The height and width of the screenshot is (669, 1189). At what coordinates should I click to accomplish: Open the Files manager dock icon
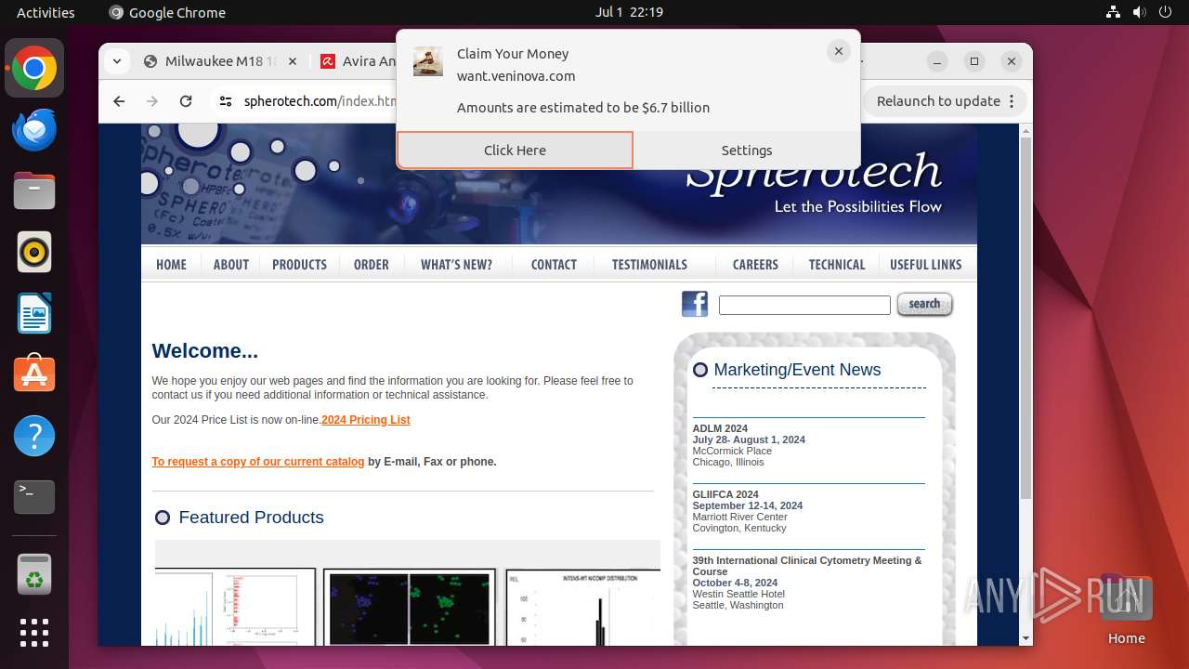tap(34, 190)
